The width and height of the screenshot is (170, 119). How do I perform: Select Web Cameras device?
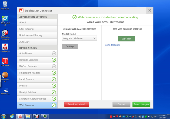click(x=37, y=105)
